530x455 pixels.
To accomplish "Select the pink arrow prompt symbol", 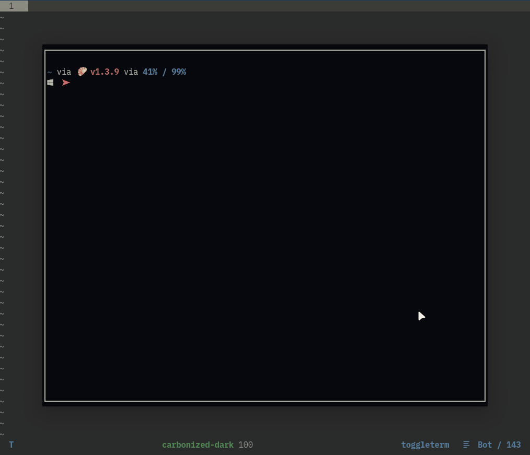I will pos(66,83).
